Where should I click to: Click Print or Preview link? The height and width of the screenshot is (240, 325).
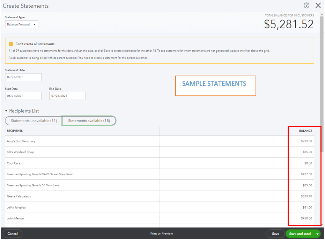click(162, 233)
